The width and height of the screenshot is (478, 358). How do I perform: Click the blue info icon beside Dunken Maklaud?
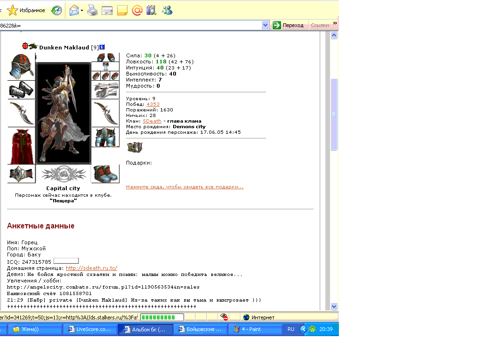pos(102,47)
